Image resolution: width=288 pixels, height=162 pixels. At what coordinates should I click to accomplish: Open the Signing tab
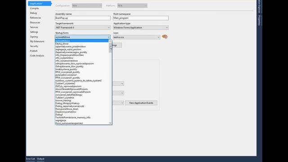click(34, 37)
